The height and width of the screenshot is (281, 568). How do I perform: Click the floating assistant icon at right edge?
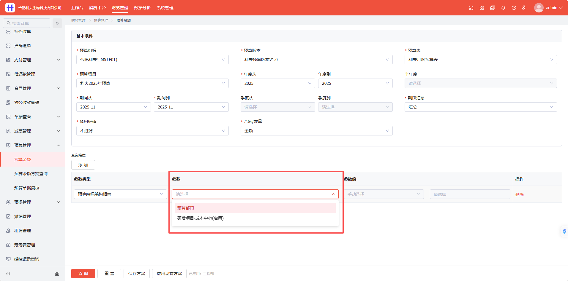click(564, 231)
